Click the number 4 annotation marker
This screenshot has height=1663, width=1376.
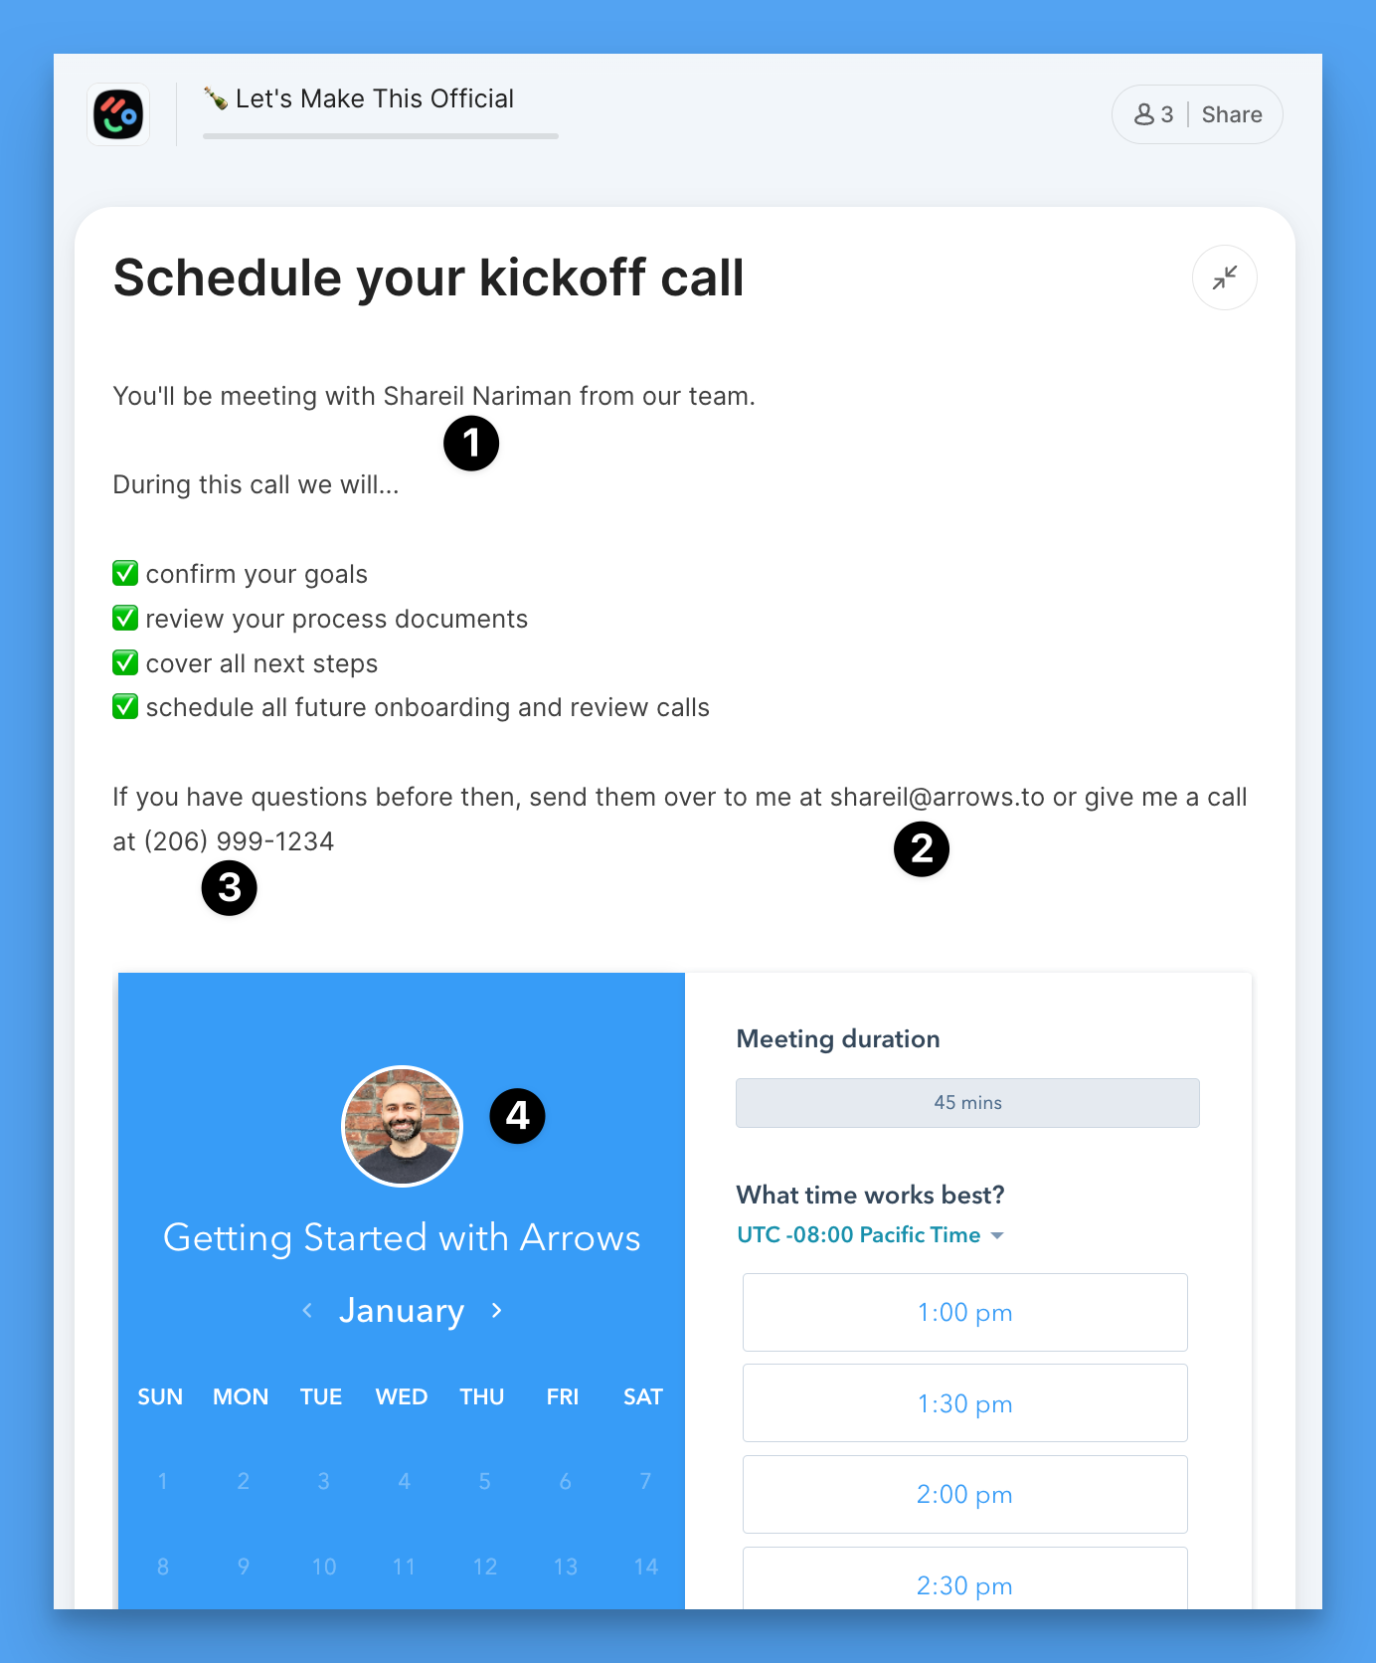pos(517,1116)
